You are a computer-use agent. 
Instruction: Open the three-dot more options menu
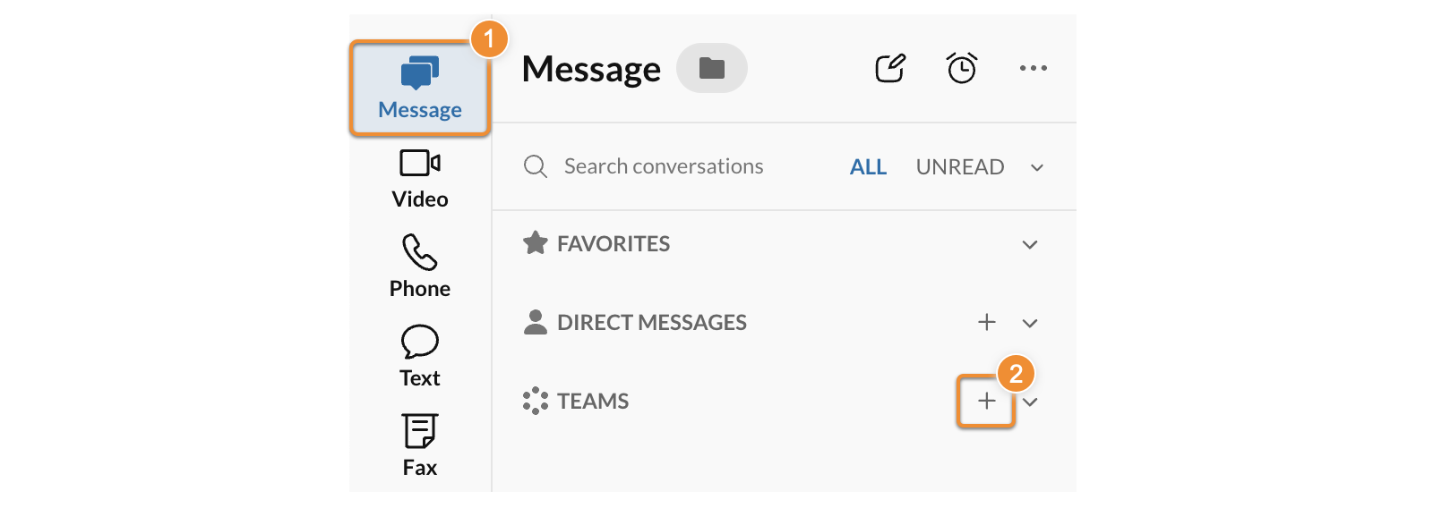point(1033,68)
